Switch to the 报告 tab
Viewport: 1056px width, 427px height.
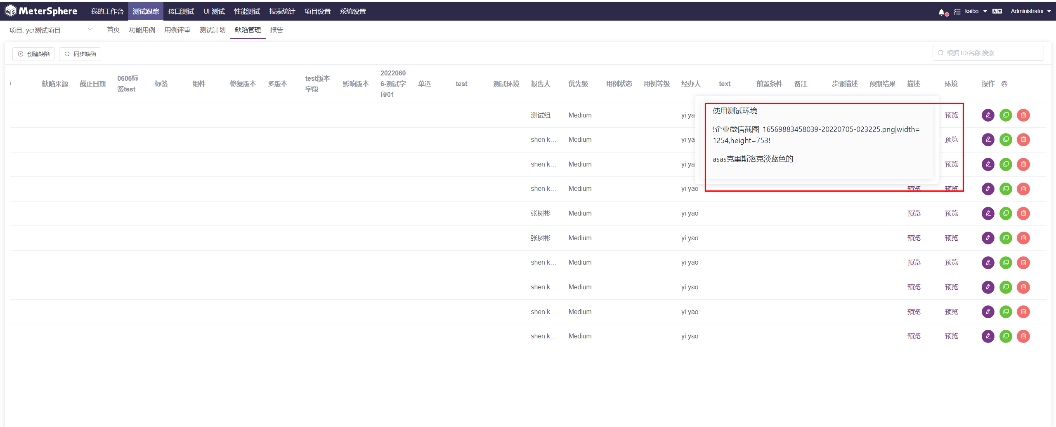276,30
